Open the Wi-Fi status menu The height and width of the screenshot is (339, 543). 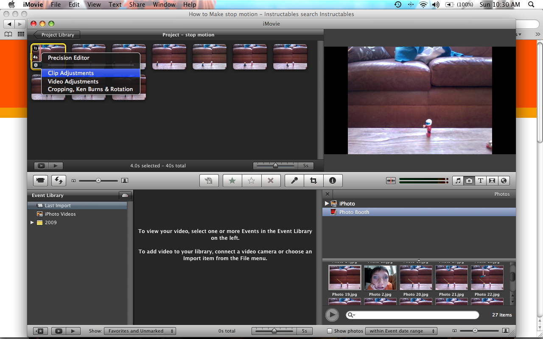coord(423,5)
